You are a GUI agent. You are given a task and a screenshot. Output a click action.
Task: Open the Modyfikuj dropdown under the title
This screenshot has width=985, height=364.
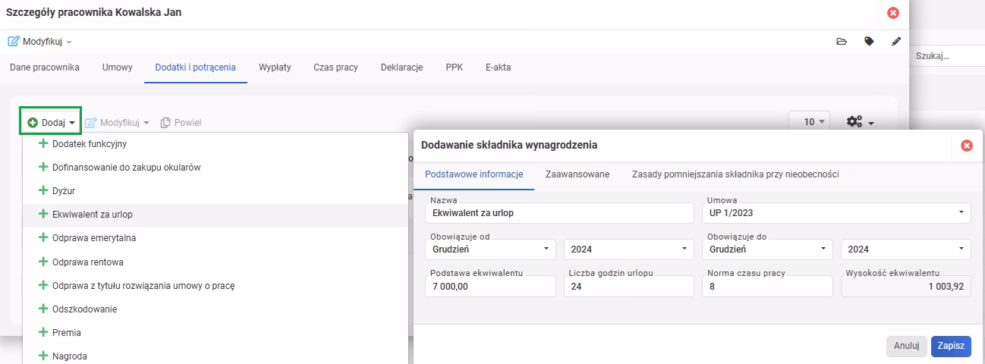click(x=40, y=42)
